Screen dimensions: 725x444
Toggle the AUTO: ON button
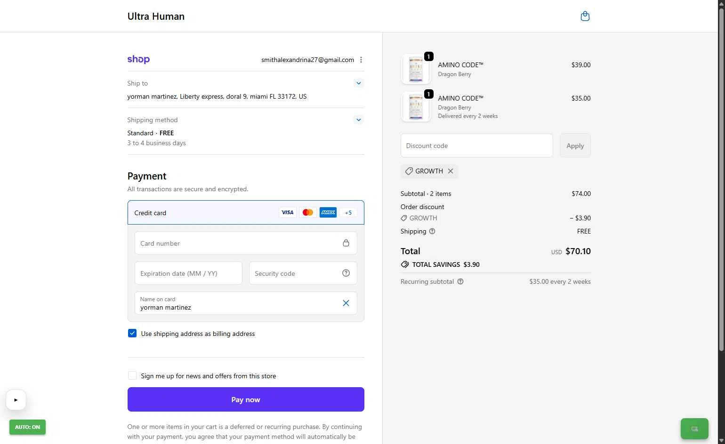[27, 427]
